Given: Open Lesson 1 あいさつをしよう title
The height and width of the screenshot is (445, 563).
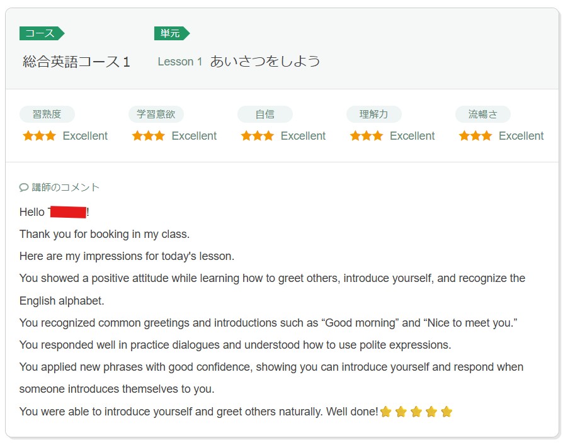Looking at the screenshot, I should [x=239, y=62].
